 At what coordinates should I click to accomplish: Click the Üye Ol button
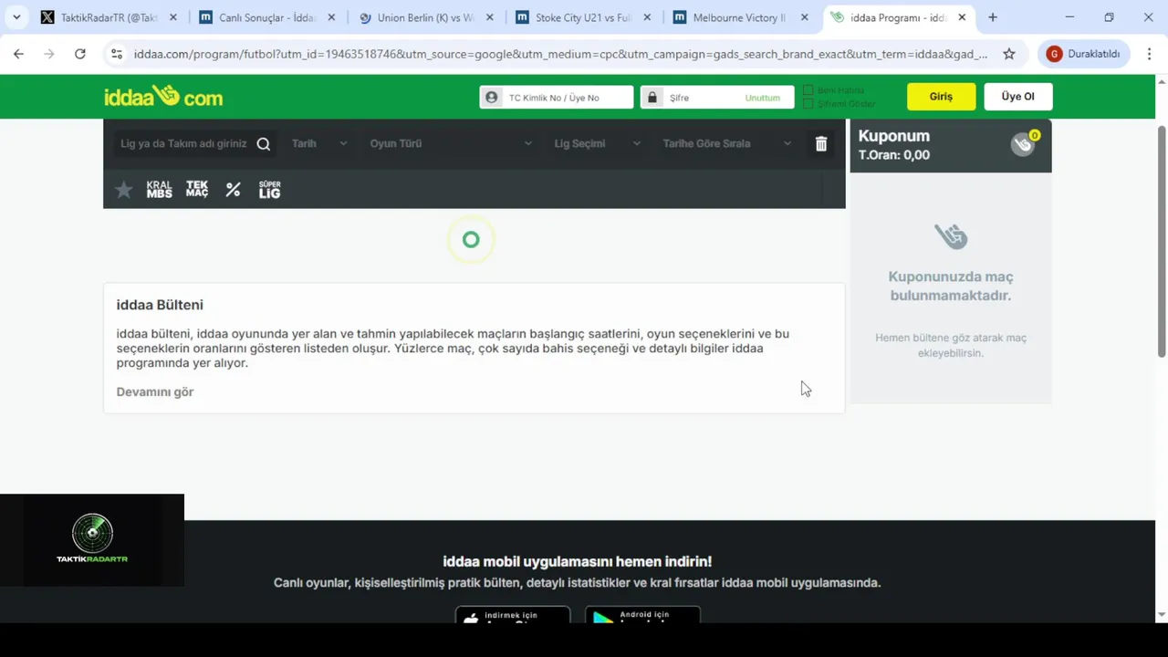1018,97
